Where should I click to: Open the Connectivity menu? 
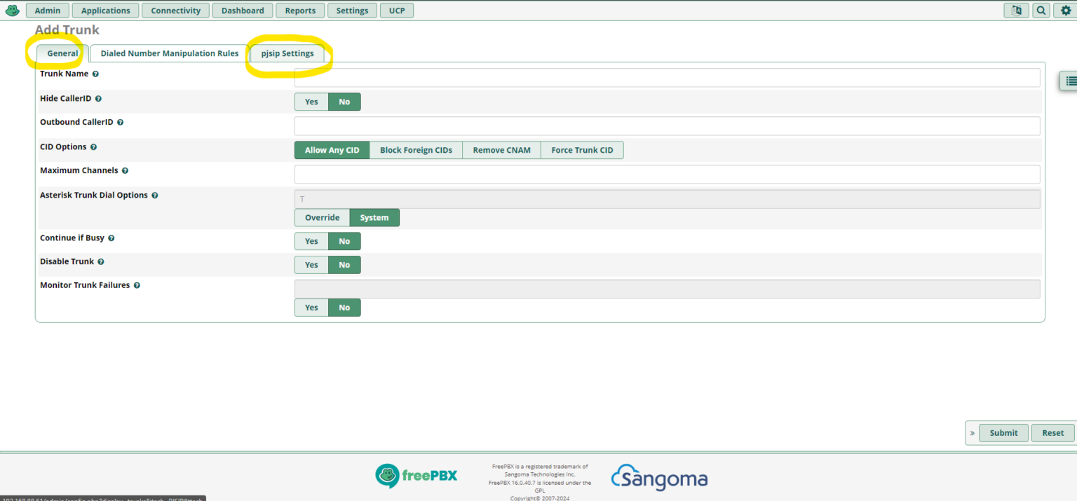coord(175,10)
